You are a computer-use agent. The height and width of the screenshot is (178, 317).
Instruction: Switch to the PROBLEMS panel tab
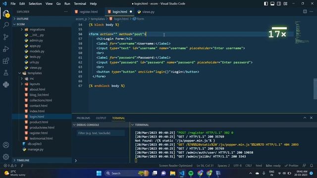click(x=83, y=118)
